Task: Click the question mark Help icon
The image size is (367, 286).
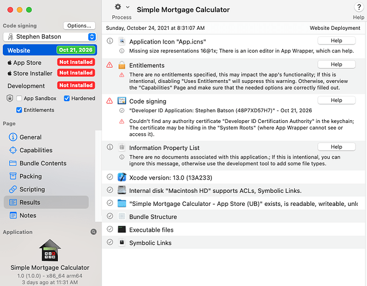Action: click(358, 7)
